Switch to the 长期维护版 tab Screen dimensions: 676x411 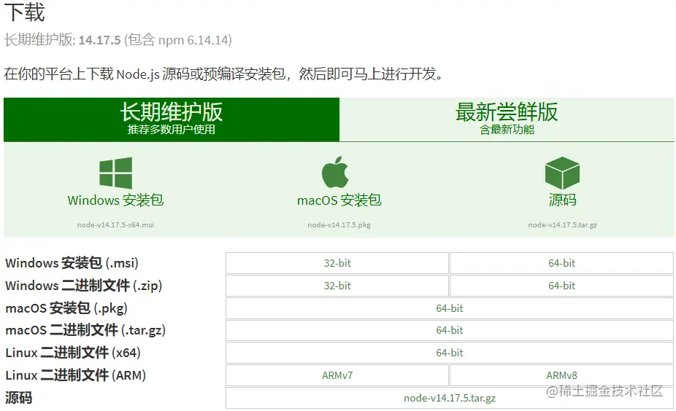pyautogui.click(x=172, y=120)
